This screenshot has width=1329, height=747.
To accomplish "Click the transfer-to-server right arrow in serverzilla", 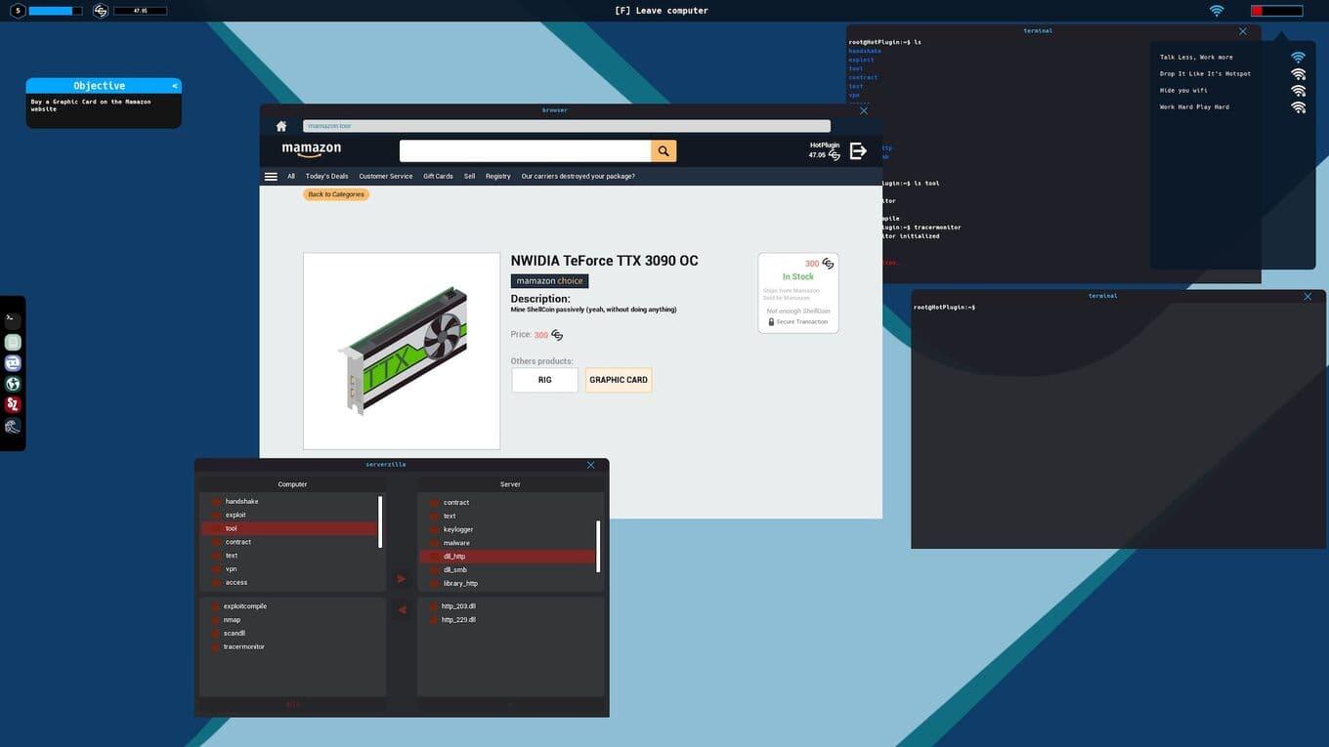I will tap(402, 579).
